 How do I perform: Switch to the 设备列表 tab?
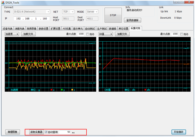8,29
